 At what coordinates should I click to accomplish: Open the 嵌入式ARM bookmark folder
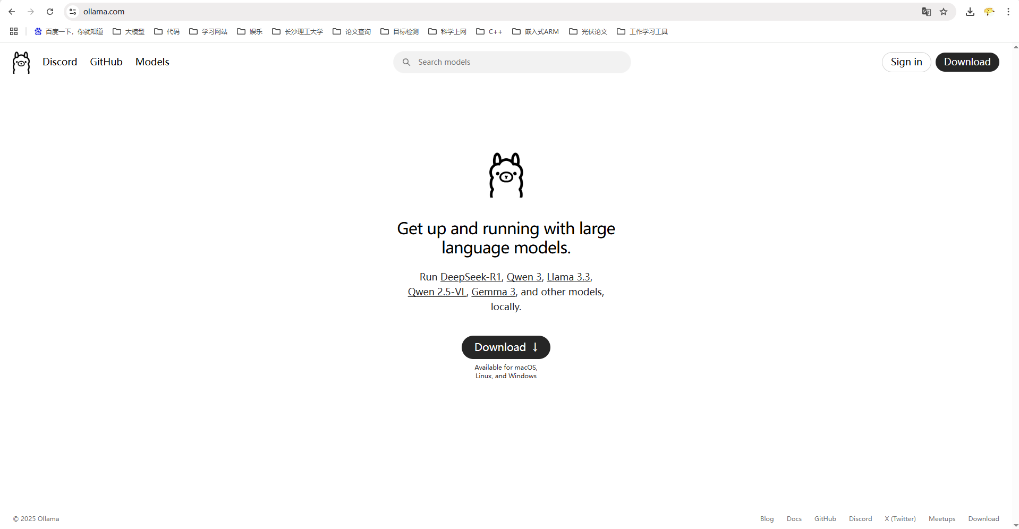coord(536,31)
